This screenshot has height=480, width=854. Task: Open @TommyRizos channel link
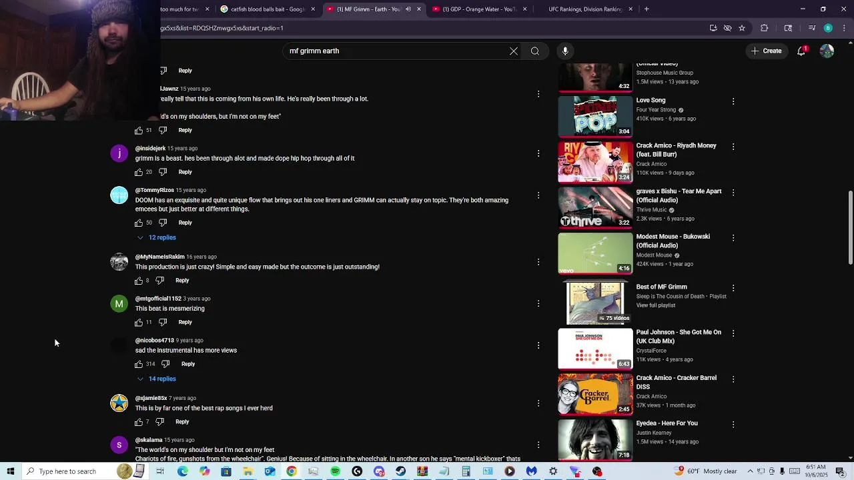(x=155, y=190)
